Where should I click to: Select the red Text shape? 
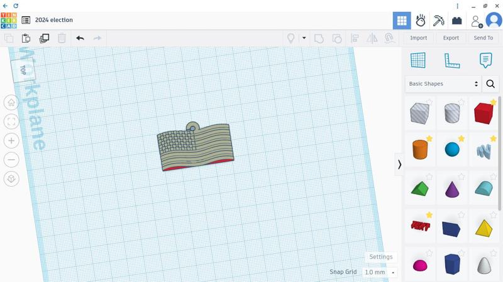point(419,226)
